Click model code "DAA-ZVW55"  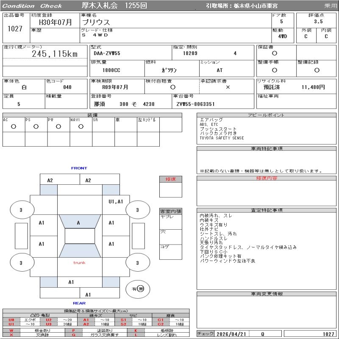pyautogui.click(x=107, y=53)
